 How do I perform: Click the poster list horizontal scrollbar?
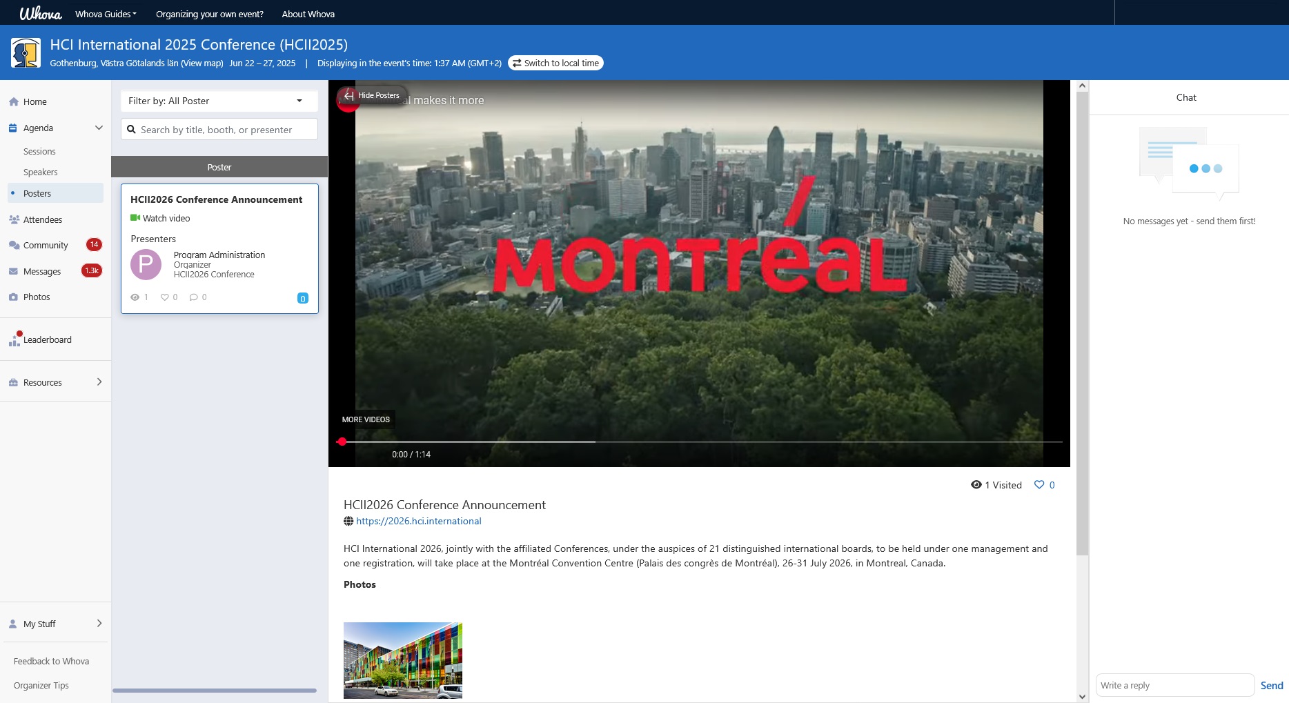(x=215, y=690)
